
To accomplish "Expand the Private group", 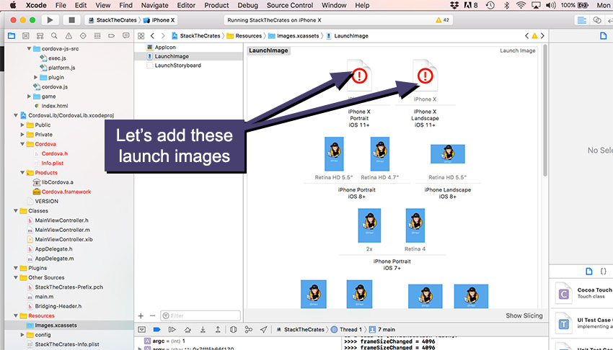I will pyautogui.click(x=22, y=135).
